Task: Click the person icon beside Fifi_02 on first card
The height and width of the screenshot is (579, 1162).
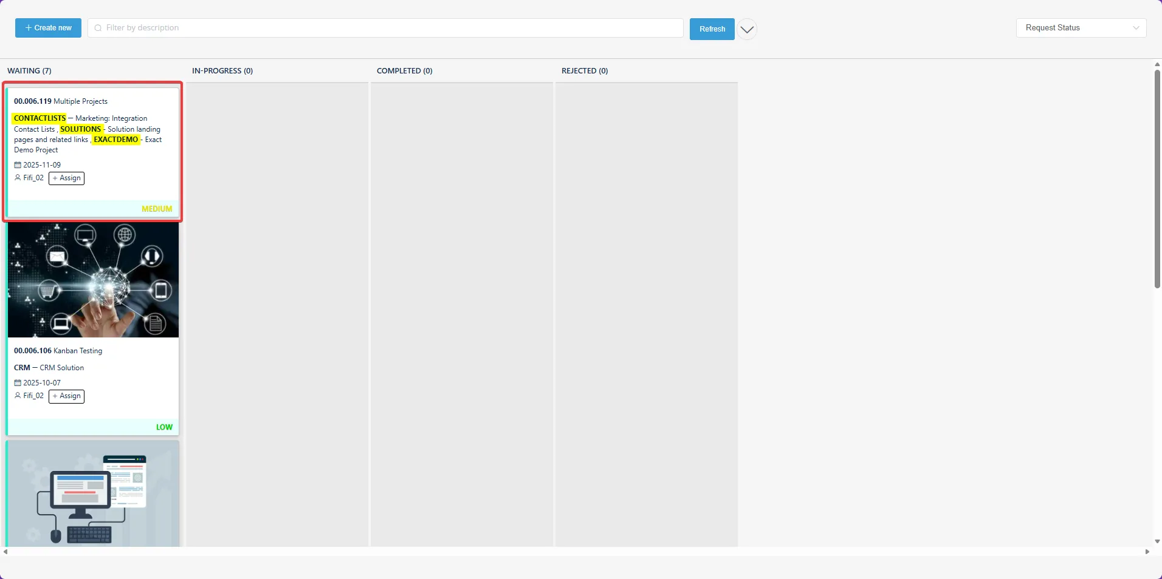Action: pos(17,177)
